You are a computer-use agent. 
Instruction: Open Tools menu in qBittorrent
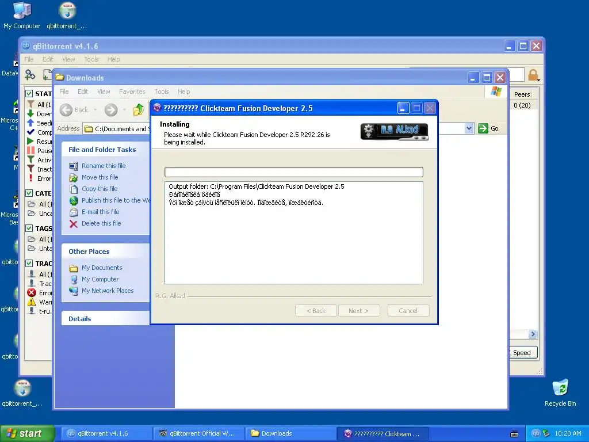point(91,59)
